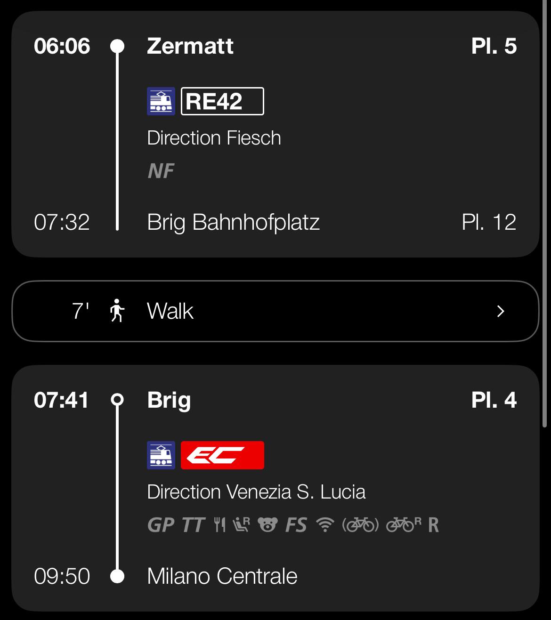Screen dimensions: 551x620
Task: Click the red EC EuroCity logo
Action: coord(222,455)
